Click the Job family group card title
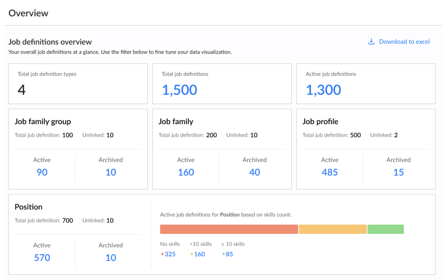The image size is (442, 280). pyautogui.click(x=43, y=121)
